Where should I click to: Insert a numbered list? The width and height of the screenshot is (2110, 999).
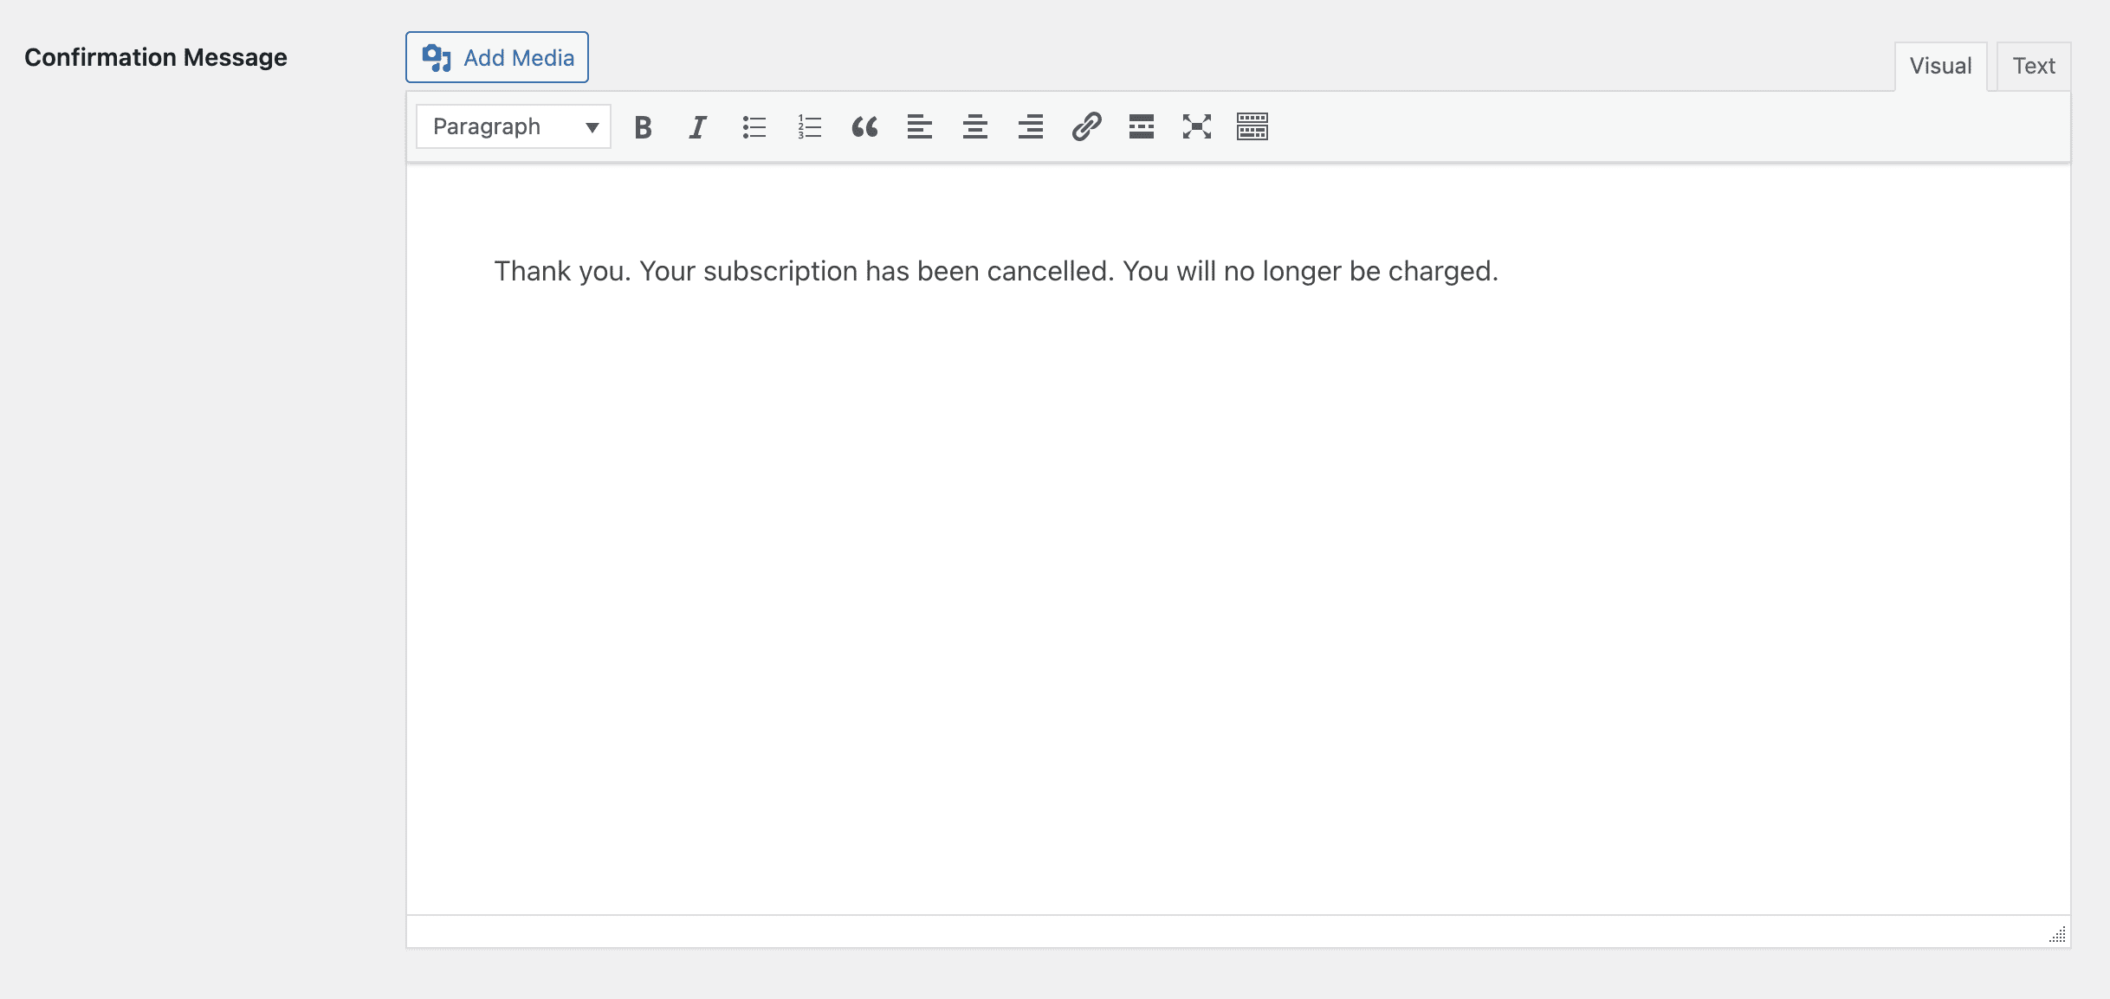(x=809, y=127)
